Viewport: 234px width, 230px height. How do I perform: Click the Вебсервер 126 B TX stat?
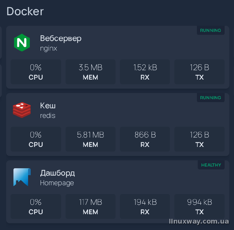(199, 72)
